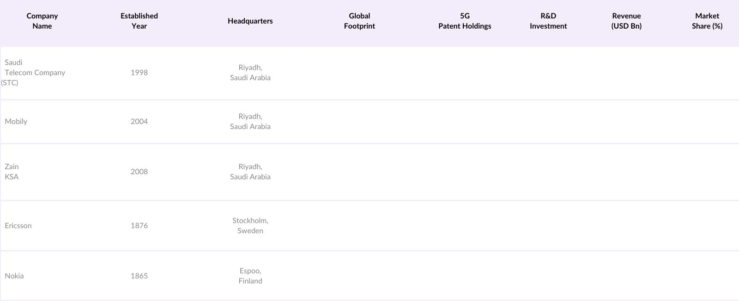
Task: Select the Stockholm, Sweden headquarters cell
Action: (x=250, y=226)
